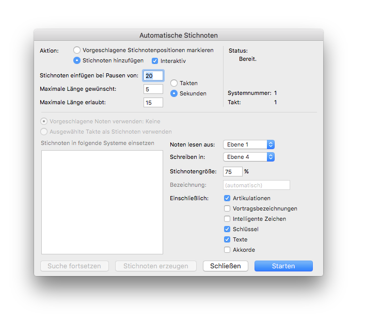Click the empty systems list box
Screen dimensions: 381x323
point(102,202)
